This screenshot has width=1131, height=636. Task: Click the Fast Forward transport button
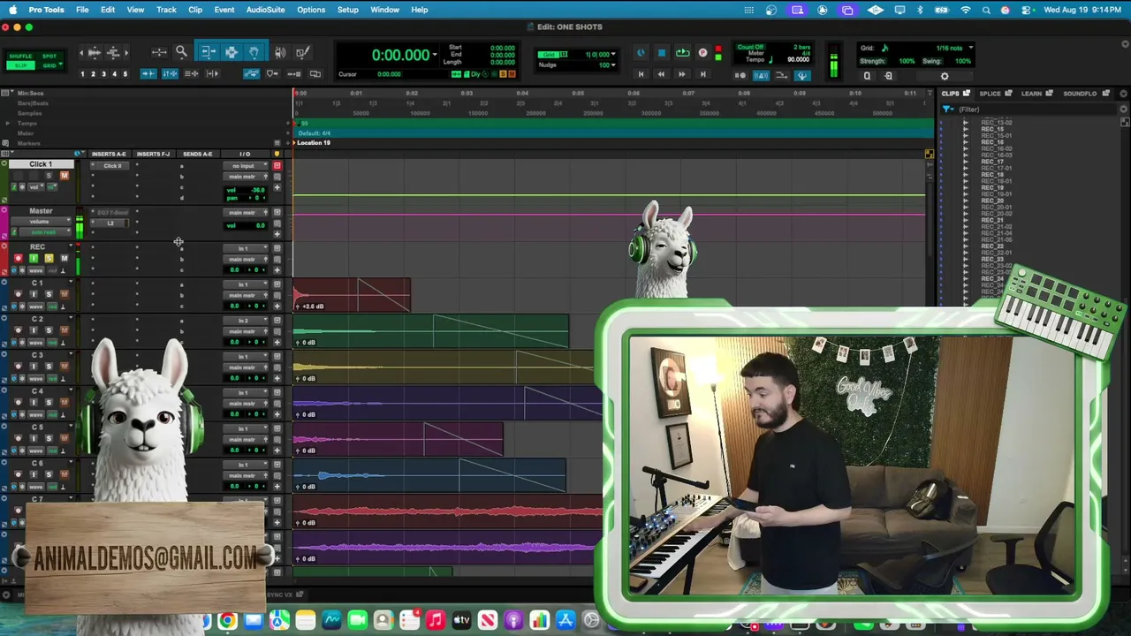(681, 74)
